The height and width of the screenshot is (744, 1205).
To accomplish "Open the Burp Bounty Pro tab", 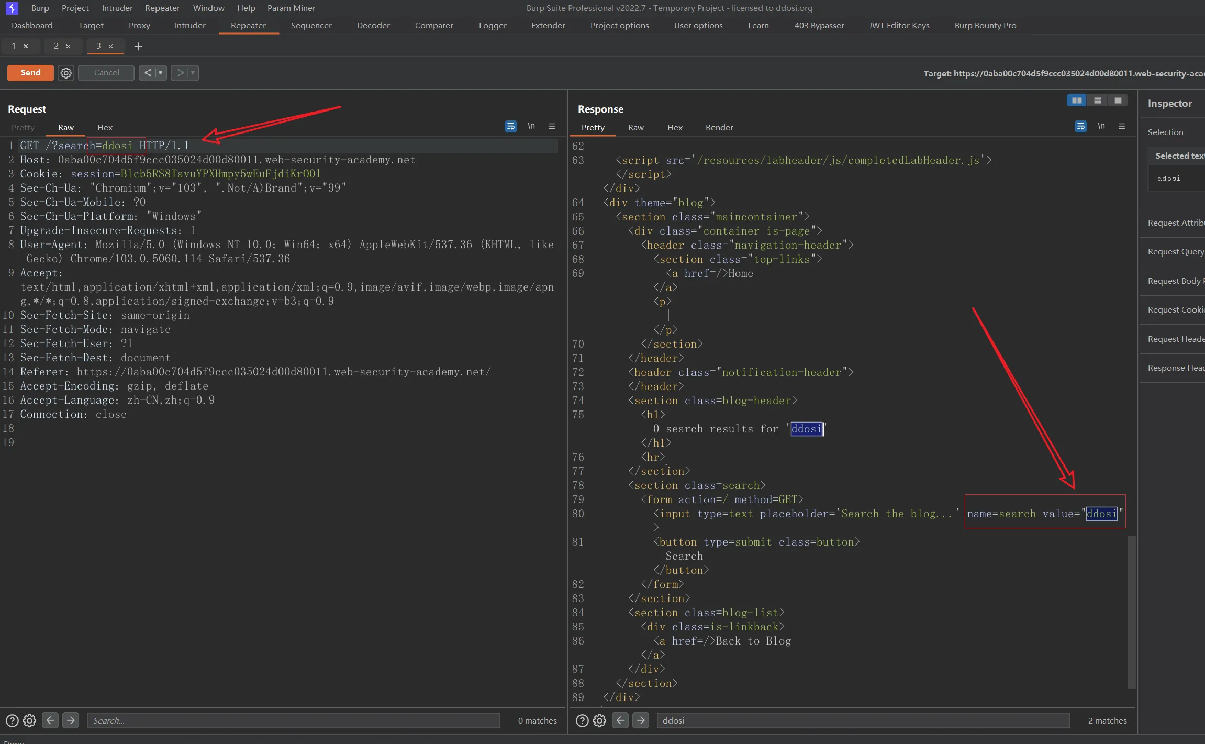I will (x=985, y=25).
